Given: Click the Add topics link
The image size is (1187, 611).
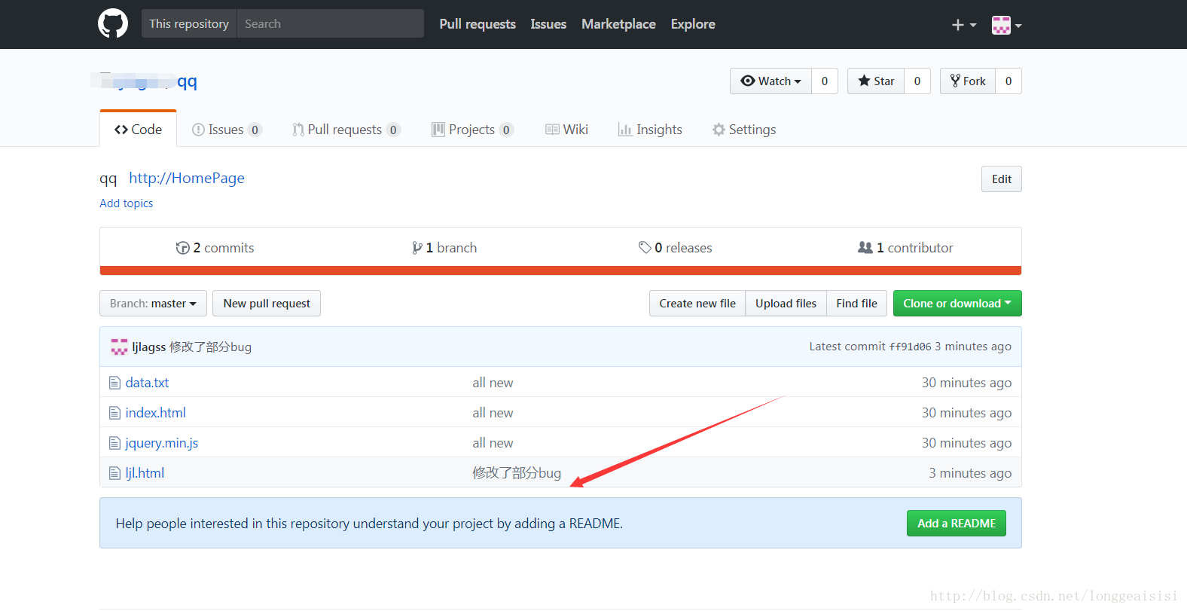Looking at the screenshot, I should (127, 203).
